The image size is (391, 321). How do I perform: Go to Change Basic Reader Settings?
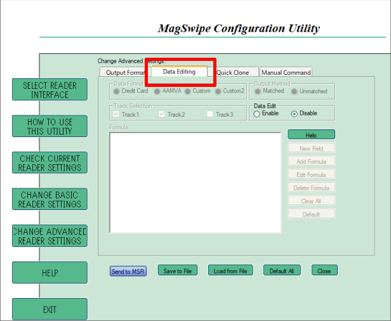(x=50, y=200)
